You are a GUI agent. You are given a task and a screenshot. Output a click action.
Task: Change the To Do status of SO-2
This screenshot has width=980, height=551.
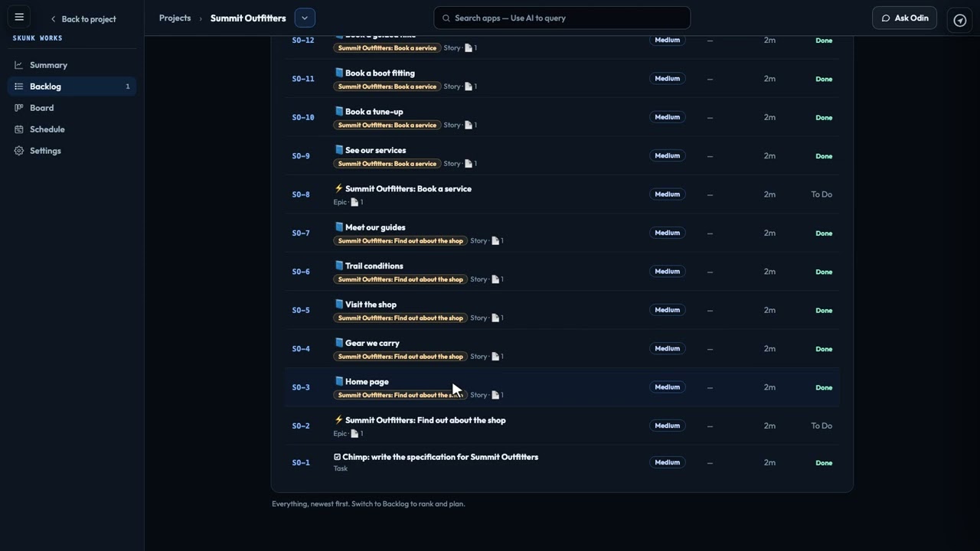click(x=822, y=425)
